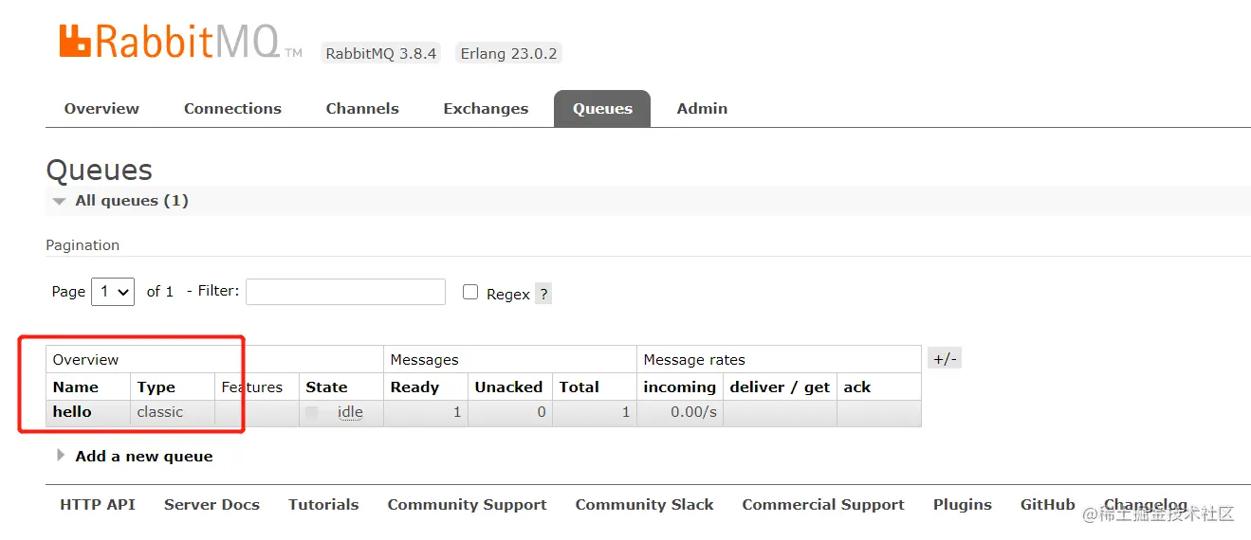
Task: Sort by the deliver / get column
Action: tap(780, 387)
